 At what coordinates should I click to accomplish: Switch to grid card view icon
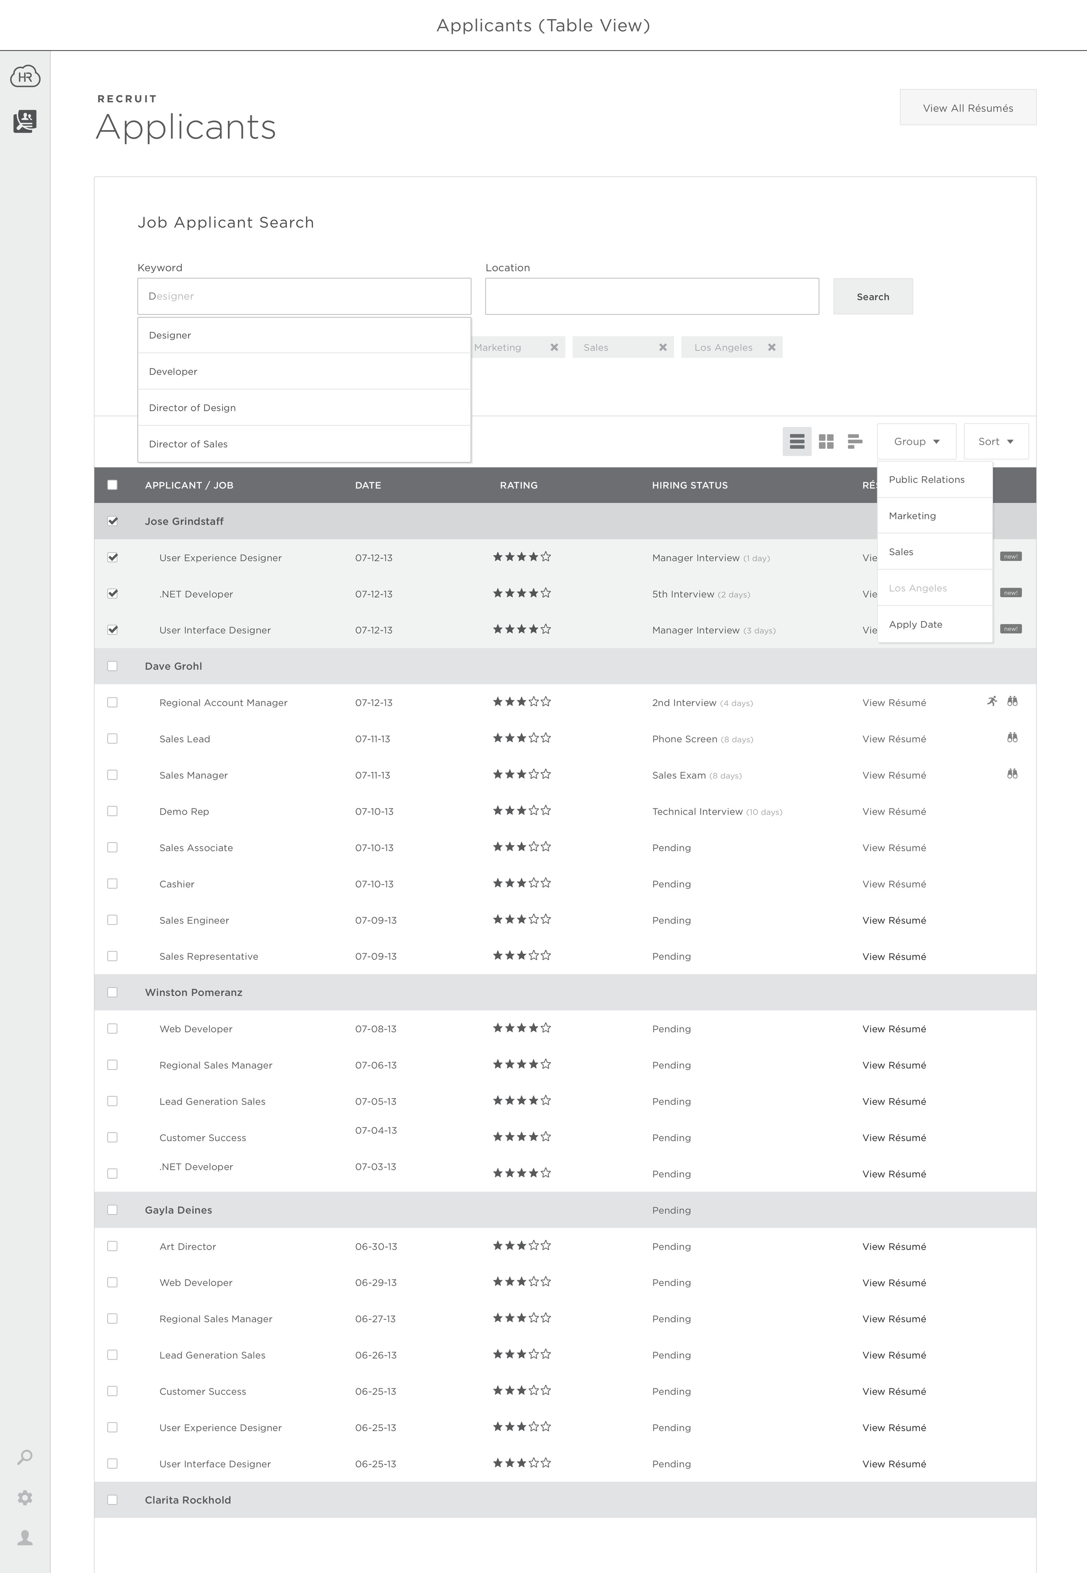pyautogui.click(x=826, y=441)
